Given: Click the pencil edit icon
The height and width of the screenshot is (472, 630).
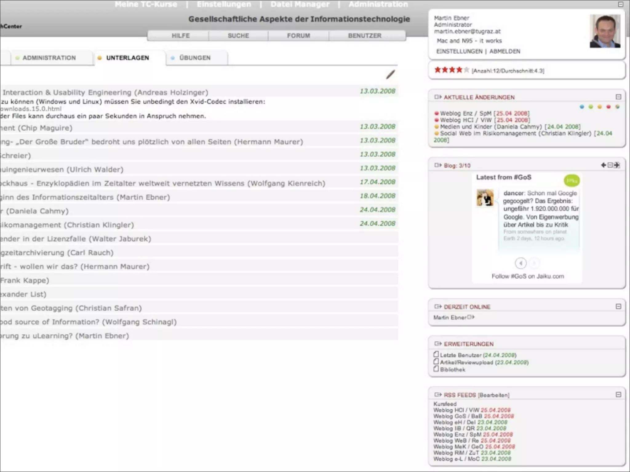Looking at the screenshot, I should click(390, 74).
